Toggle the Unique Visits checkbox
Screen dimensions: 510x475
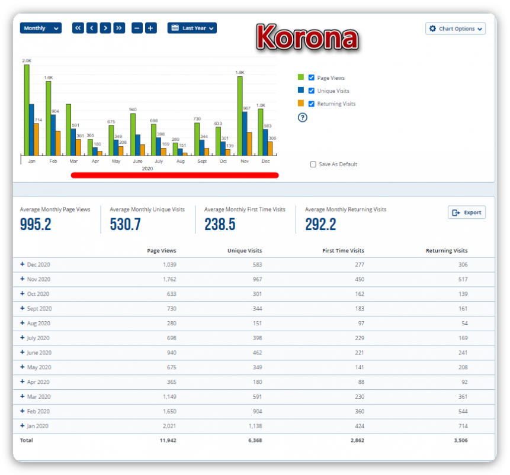[312, 91]
